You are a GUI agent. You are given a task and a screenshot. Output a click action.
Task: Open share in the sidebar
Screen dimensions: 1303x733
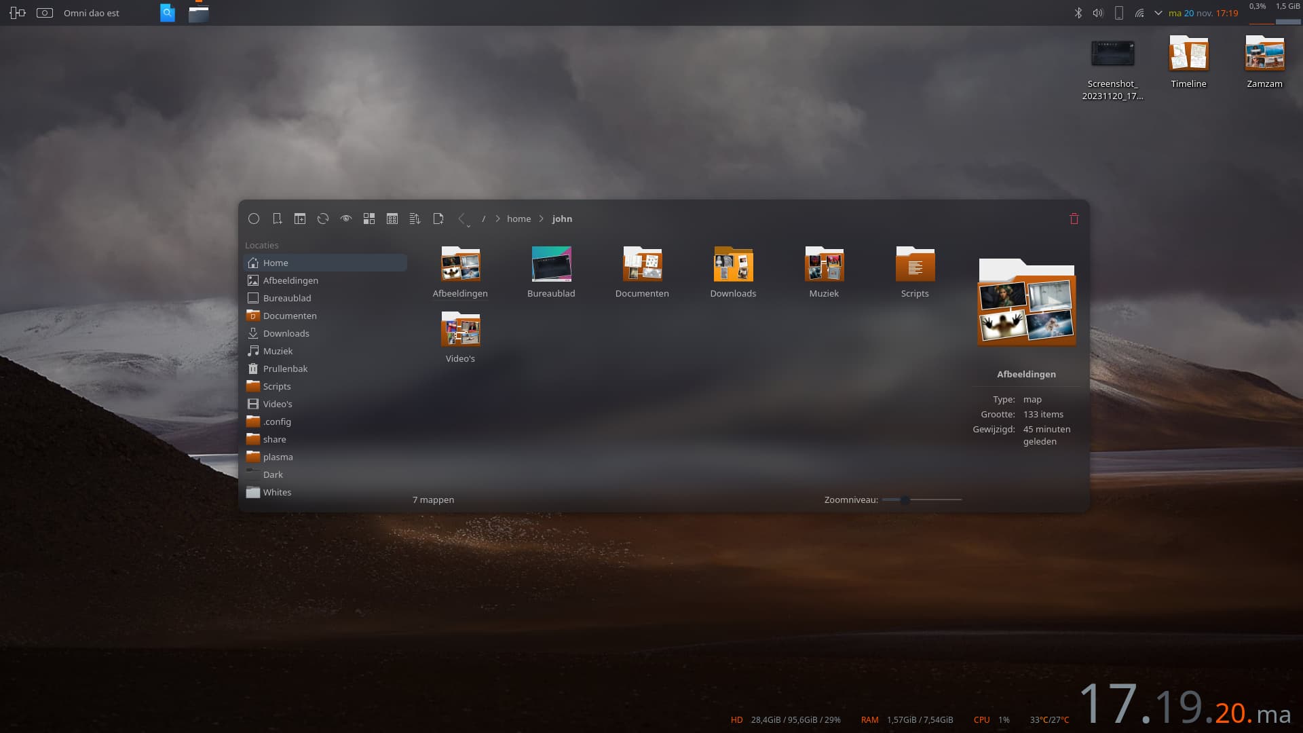[x=325, y=439]
